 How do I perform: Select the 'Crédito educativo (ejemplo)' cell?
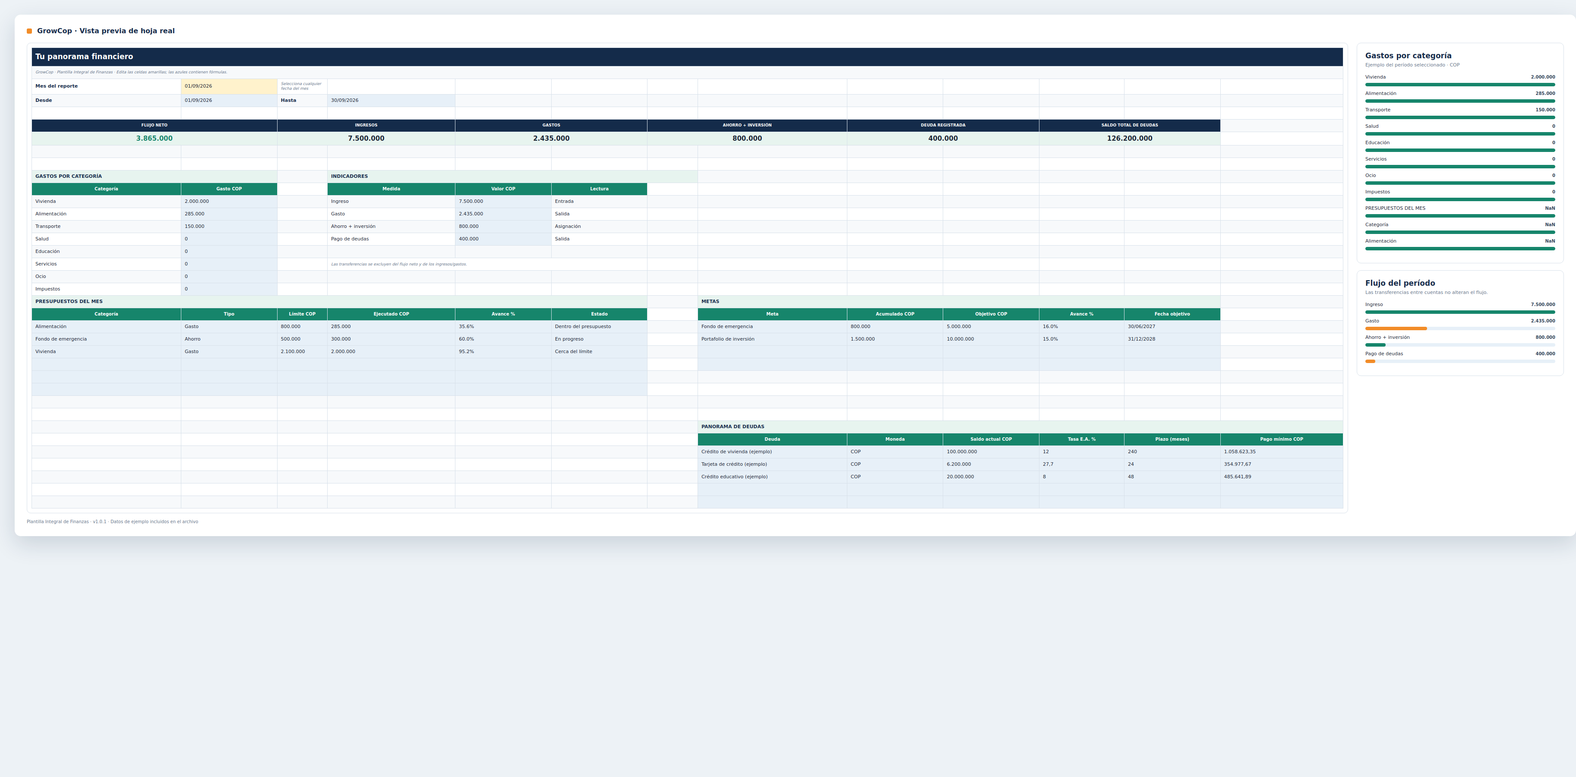(772, 477)
